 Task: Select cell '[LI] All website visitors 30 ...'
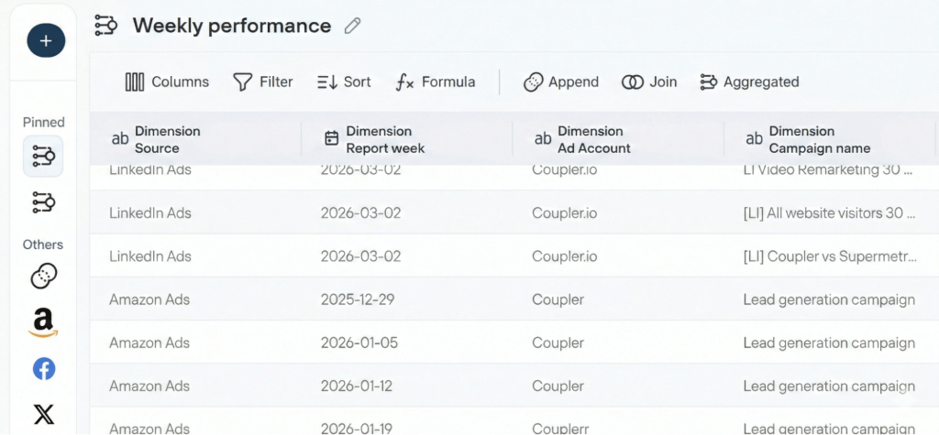829,213
